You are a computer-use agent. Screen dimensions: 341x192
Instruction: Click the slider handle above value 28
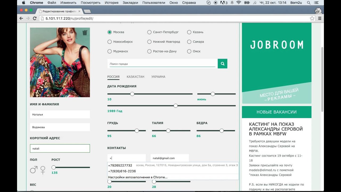pos(154,181)
